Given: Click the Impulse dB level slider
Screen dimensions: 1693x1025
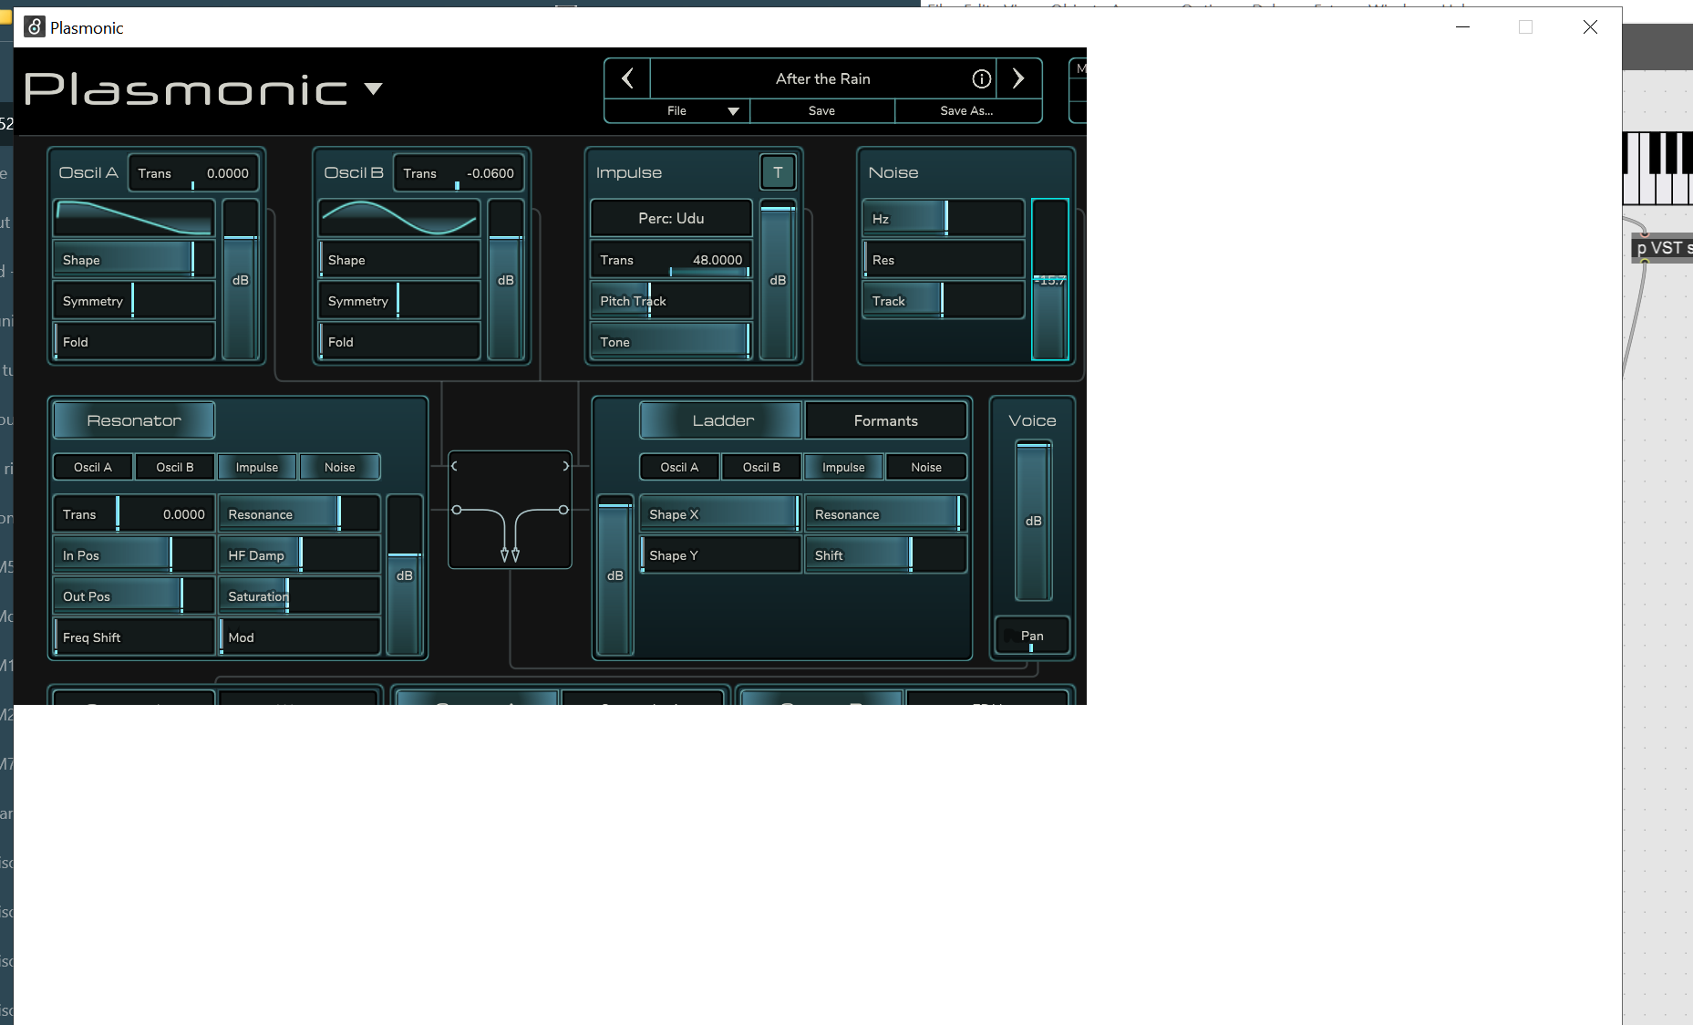Looking at the screenshot, I should coord(778,280).
